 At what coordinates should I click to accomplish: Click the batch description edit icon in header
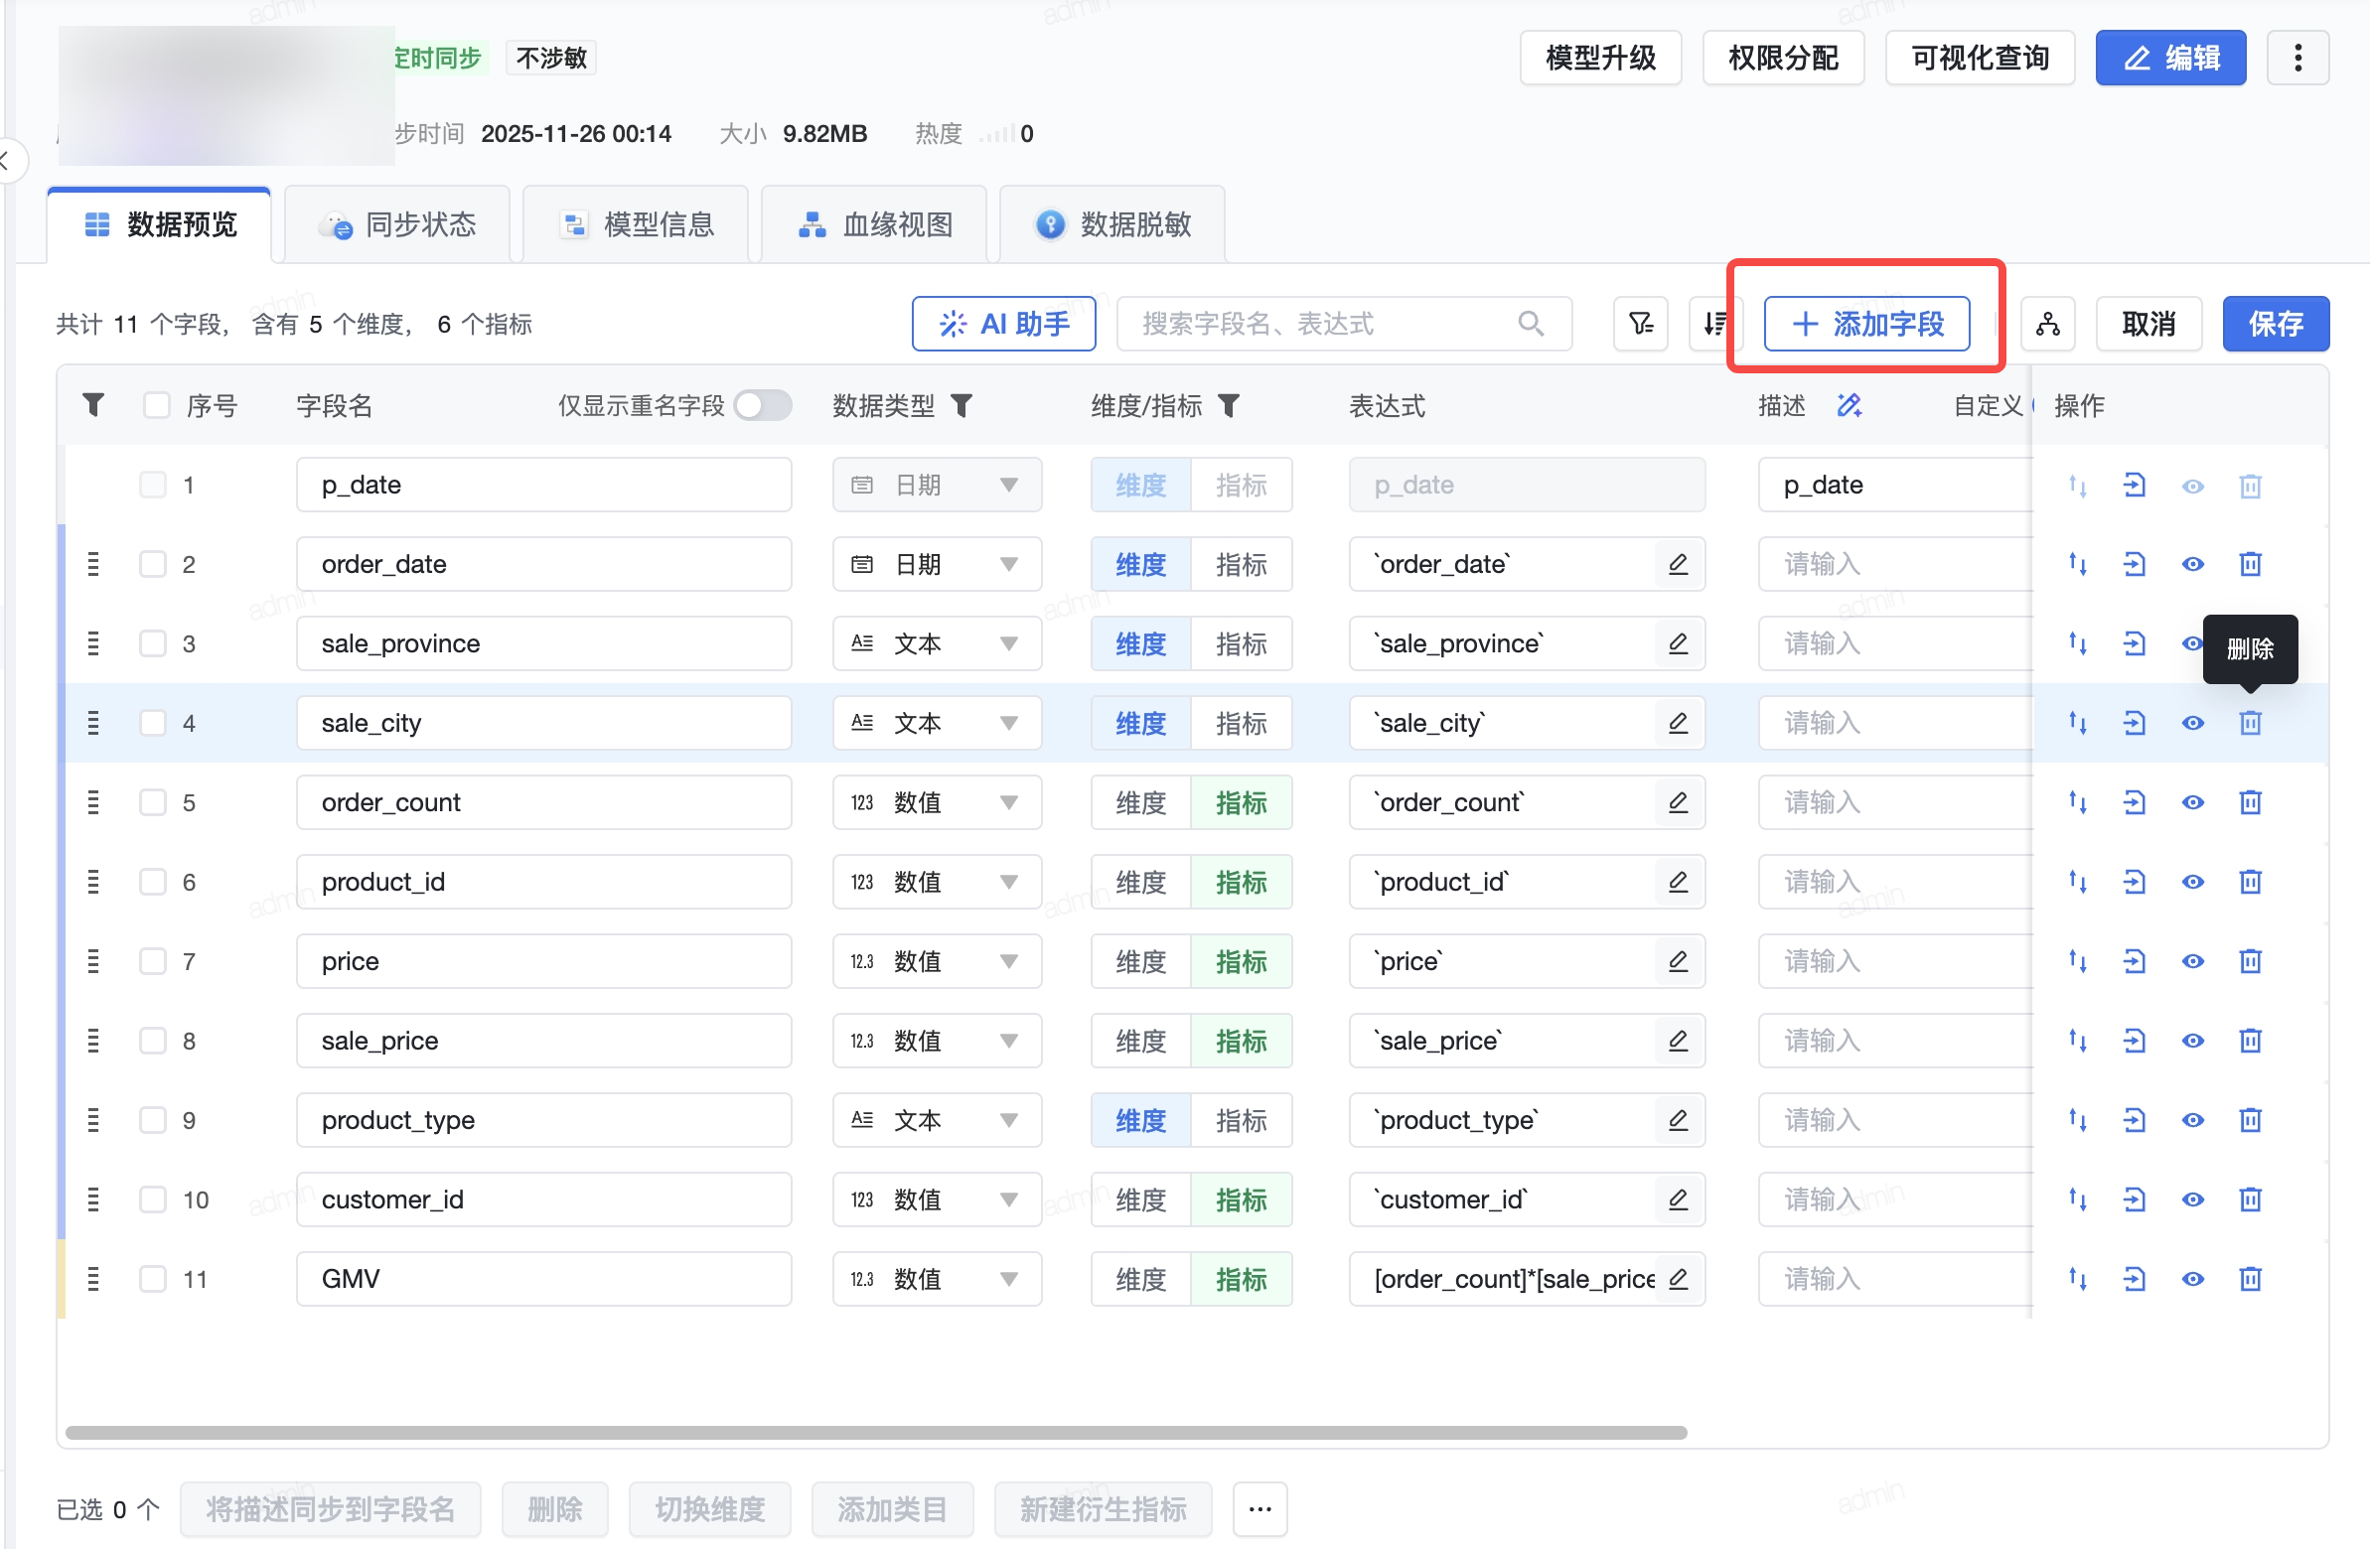click(x=1850, y=405)
